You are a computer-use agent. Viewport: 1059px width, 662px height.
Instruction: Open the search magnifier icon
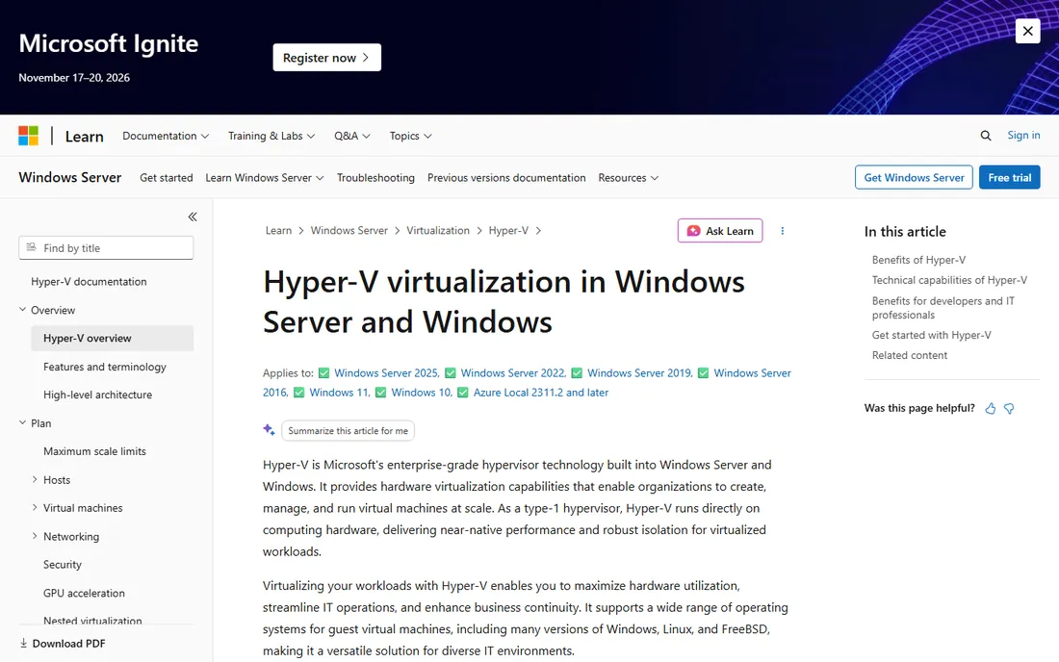986,136
